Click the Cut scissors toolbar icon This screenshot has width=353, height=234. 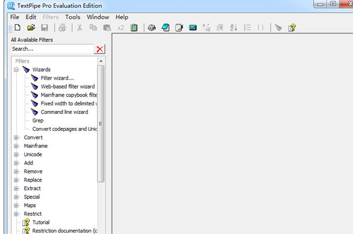[80, 28]
